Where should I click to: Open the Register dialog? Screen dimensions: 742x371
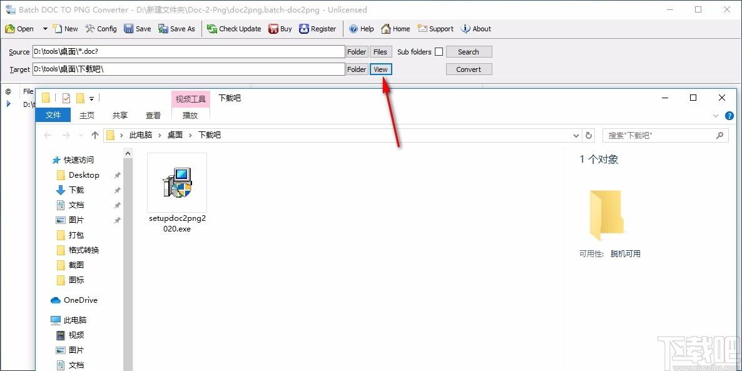318,29
